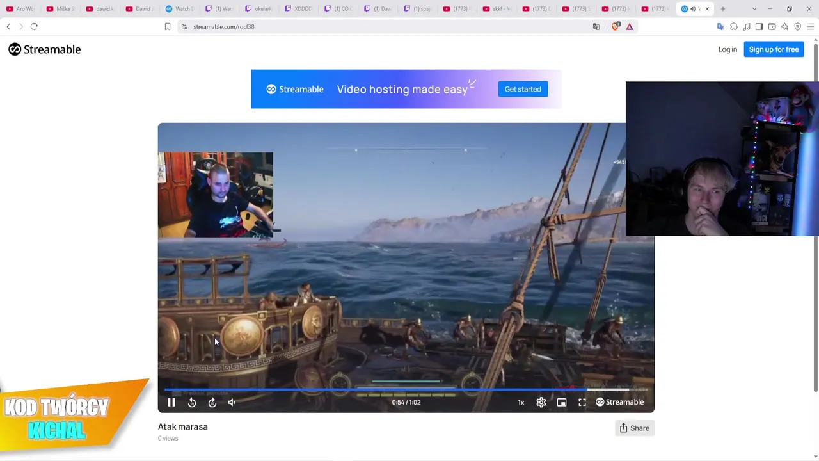The height and width of the screenshot is (461, 819).
Task: Go back to previous page
Action: (x=8, y=26)
